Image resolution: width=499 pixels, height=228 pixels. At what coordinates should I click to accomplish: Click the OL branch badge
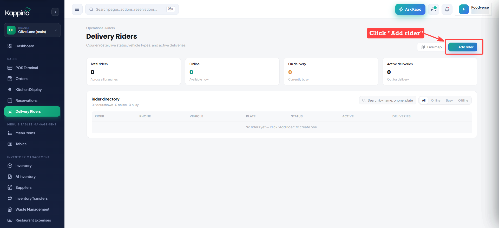coord(11,30)
